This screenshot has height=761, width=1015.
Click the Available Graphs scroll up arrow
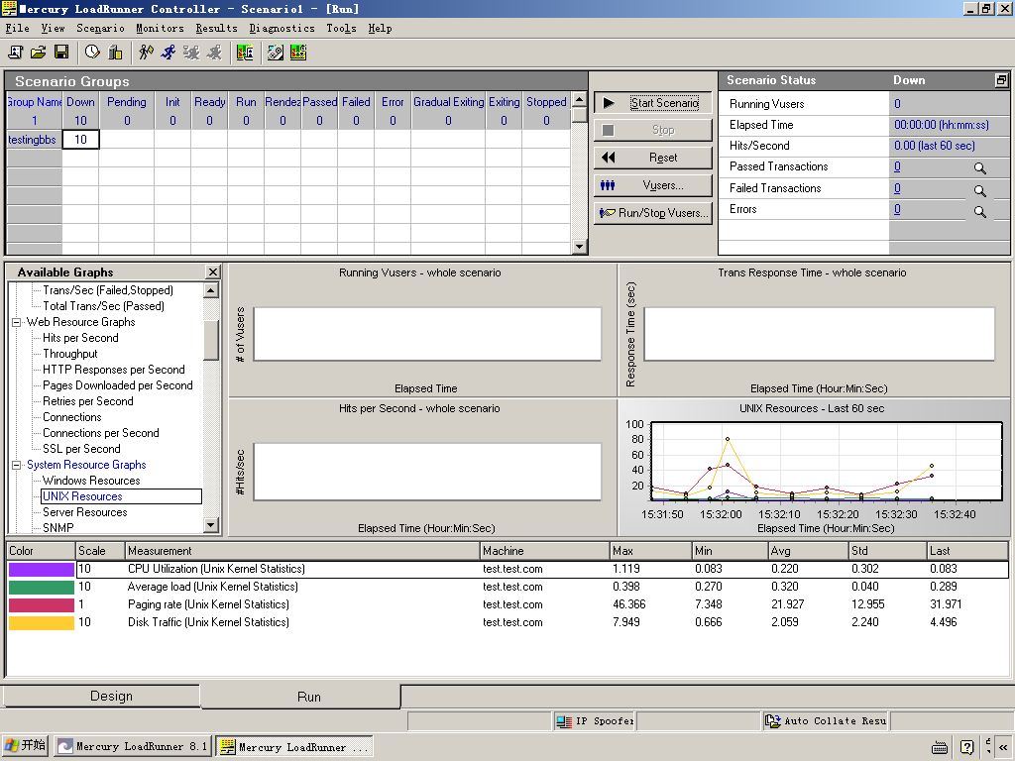211,290
